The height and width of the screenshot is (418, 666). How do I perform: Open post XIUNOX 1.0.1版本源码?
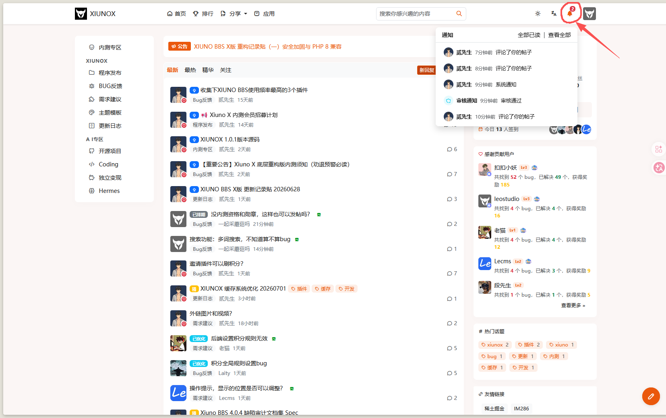(x=230, y=139)
